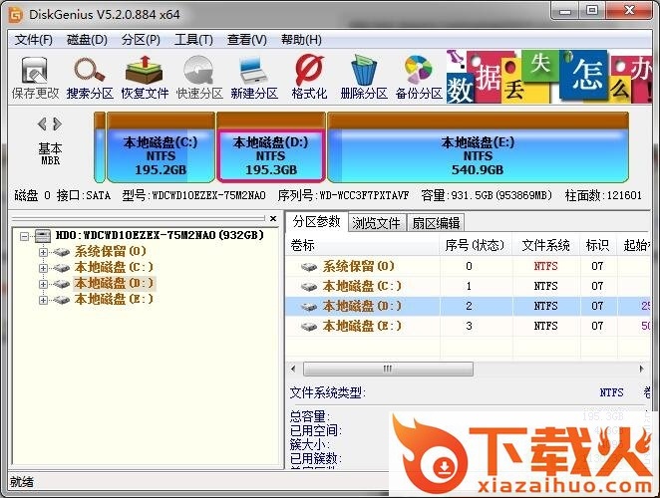Click 文件系统 column header
The height and width of the screenshot is (498, 660).
pos(546,246)
